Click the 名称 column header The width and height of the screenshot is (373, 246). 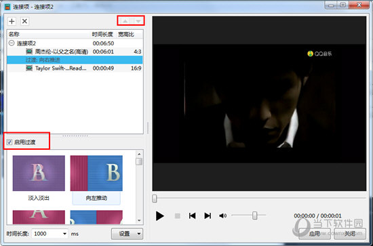(x=49, y=35)
